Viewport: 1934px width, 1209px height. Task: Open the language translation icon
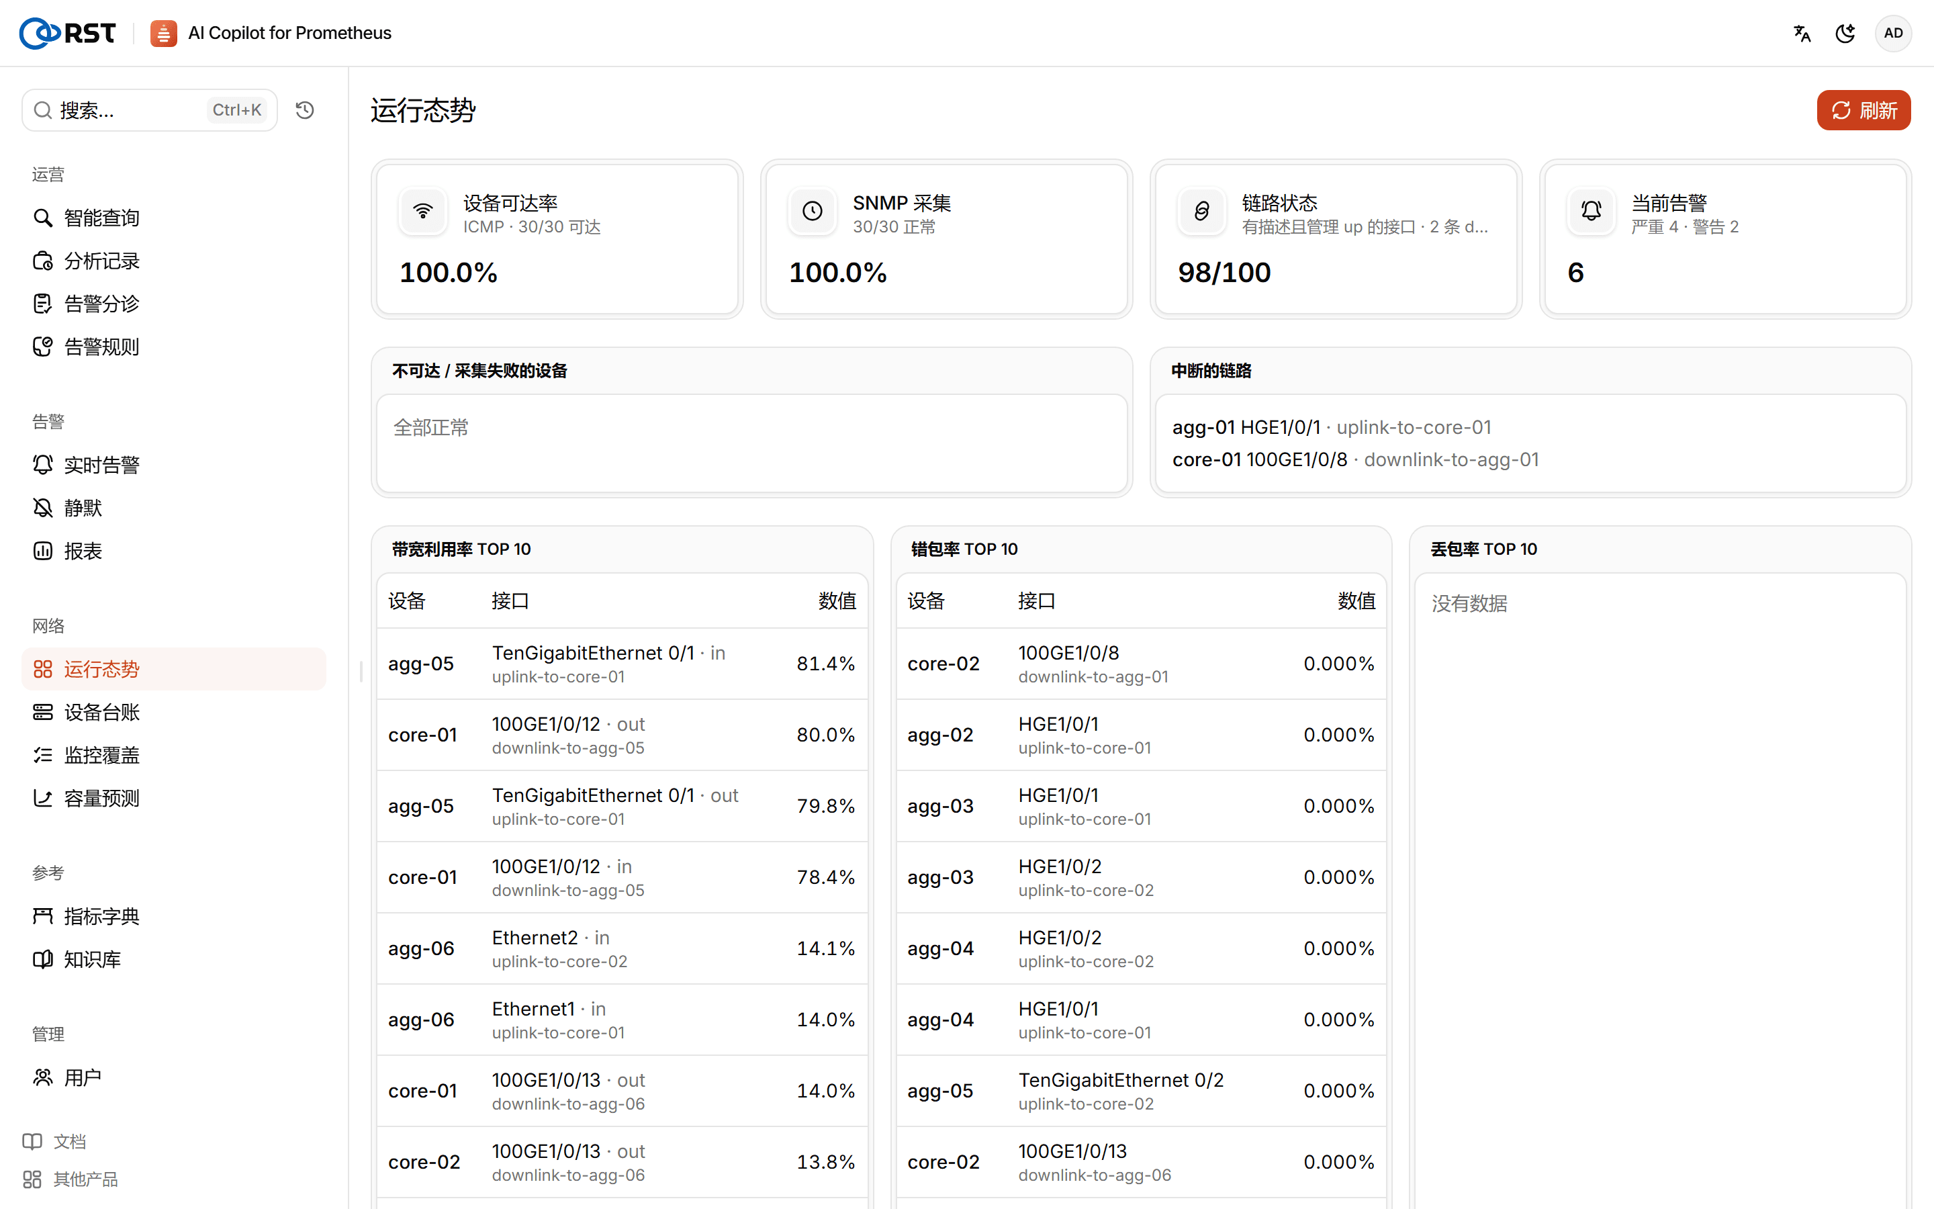[x=1801, y=33]
